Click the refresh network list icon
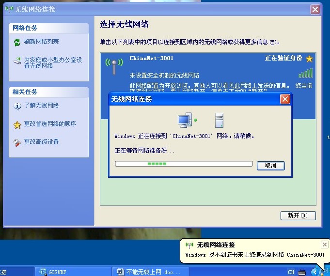The height and width of the screenshot is (276, 330). click(x=17, y=42)
